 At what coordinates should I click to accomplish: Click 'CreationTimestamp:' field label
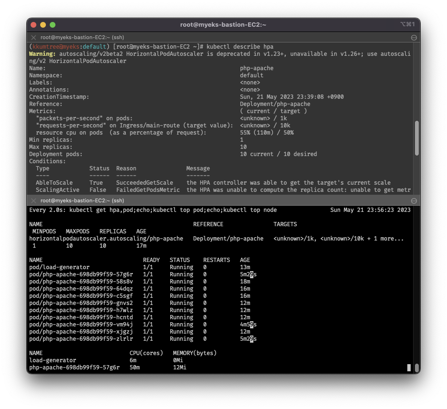pos(59,97)
